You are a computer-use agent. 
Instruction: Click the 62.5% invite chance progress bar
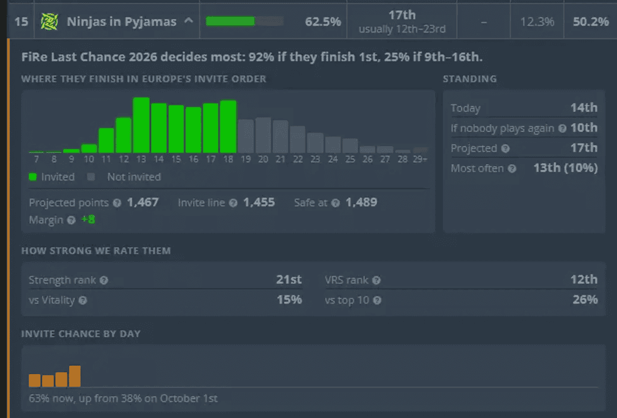245,21
